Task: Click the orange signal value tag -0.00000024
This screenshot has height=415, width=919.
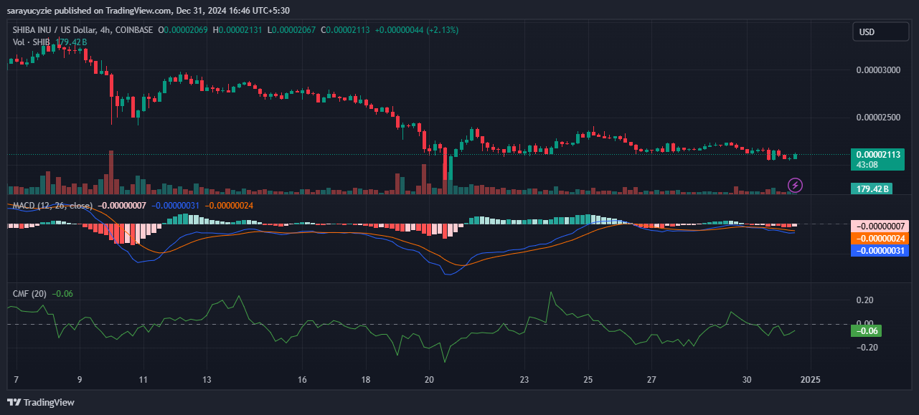Action: pos(879,238)
